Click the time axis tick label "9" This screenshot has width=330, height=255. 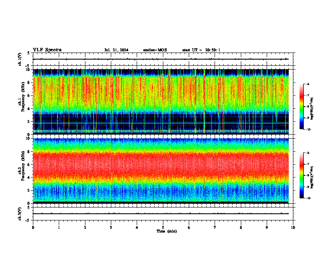coord(267,227)
